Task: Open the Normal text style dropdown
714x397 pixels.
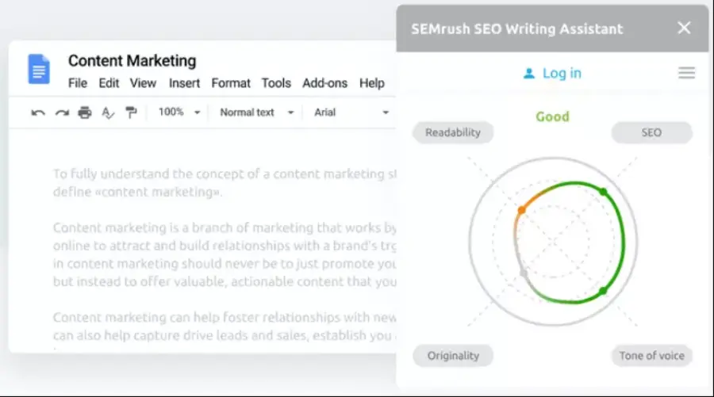Action: tap(256, 113)
